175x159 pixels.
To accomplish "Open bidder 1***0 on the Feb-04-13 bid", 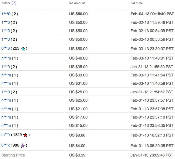I will pyautogui.click(x=6, y=14).
